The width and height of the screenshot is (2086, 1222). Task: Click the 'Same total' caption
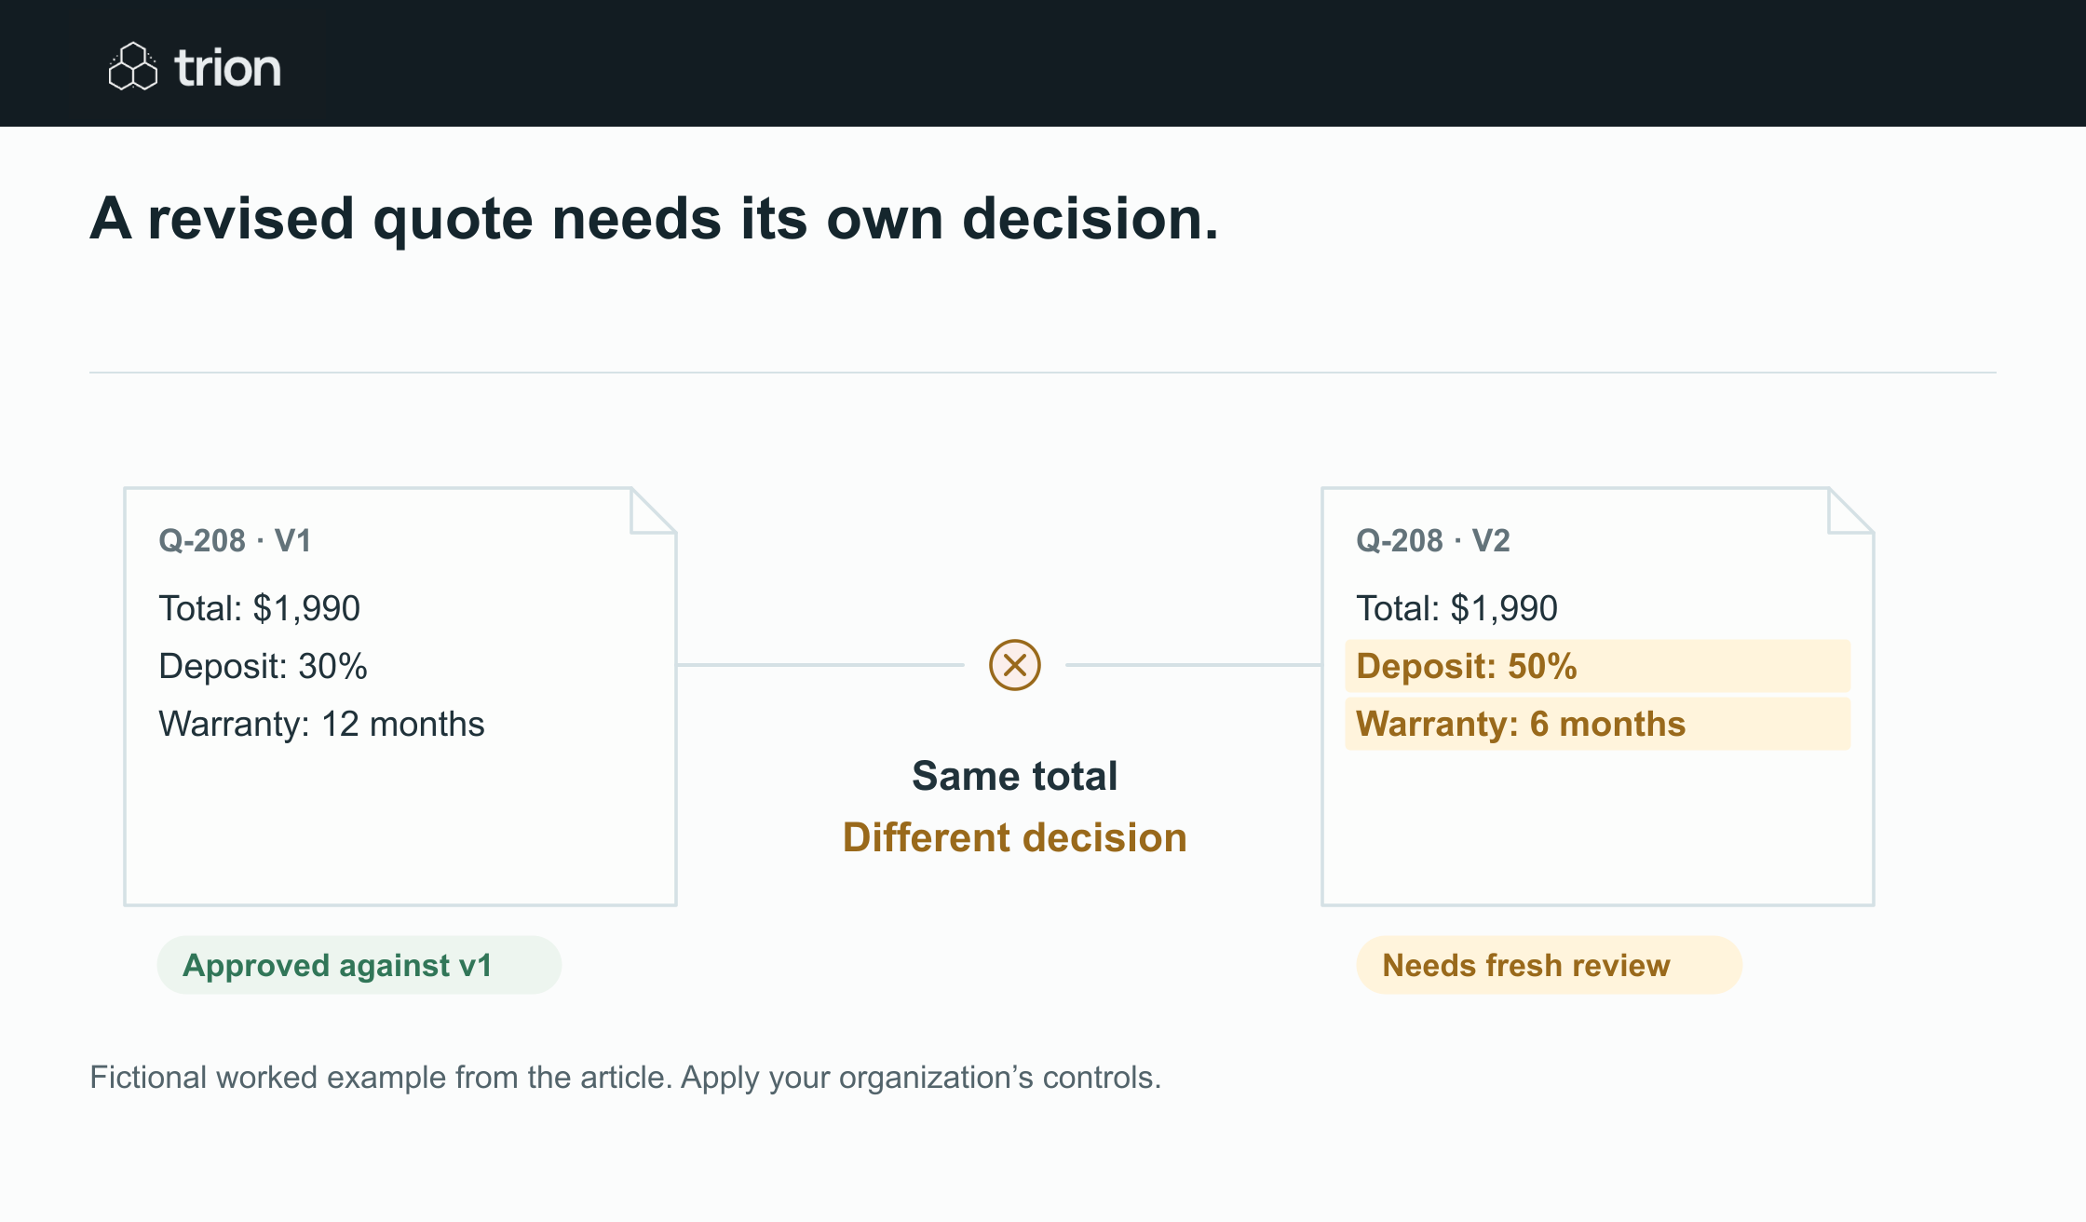[1015, 776]
